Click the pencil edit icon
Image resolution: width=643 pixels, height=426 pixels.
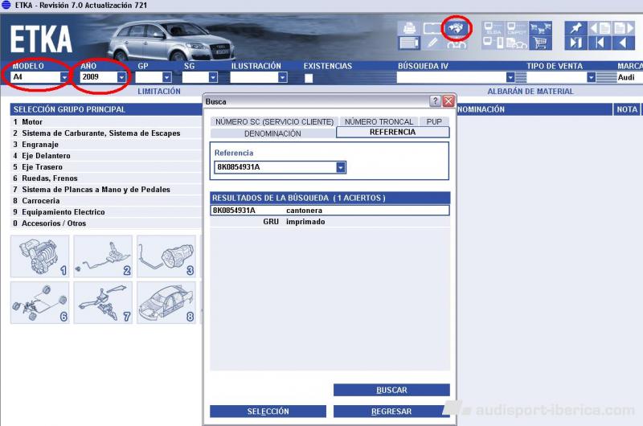click(x=432, y=43)
